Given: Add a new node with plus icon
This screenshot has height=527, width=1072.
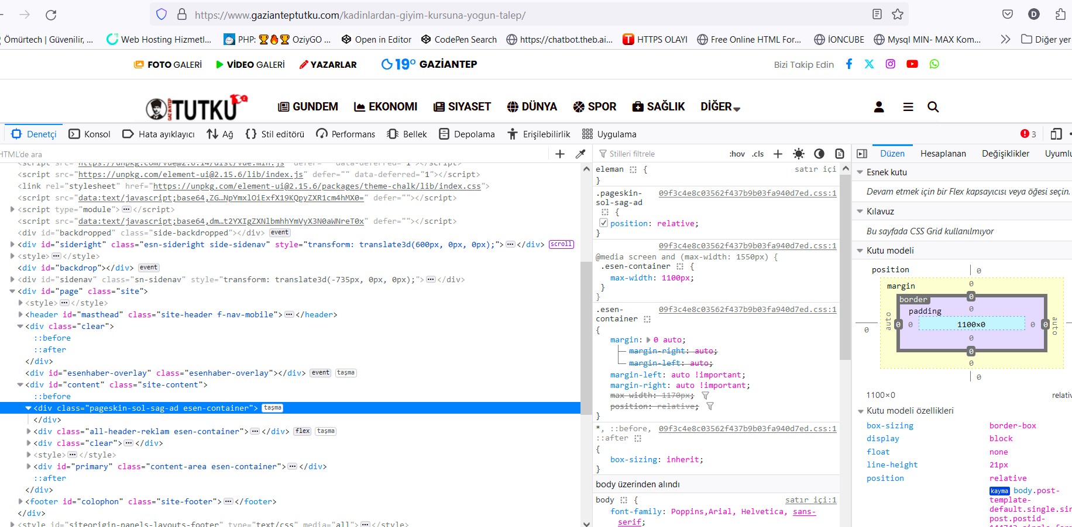Looking at the screenshot, I should point(560,154).
